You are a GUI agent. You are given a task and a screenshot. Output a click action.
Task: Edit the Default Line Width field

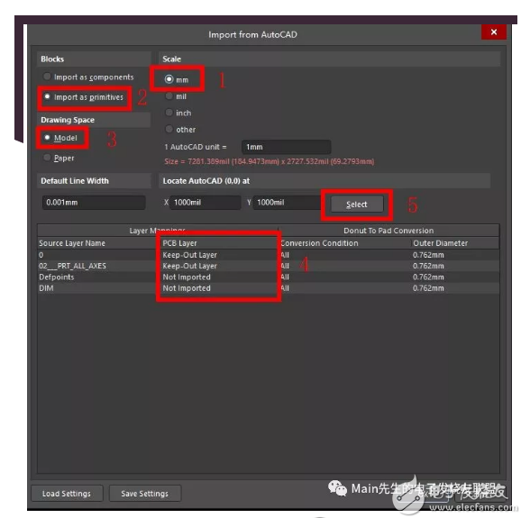point(94,202)
